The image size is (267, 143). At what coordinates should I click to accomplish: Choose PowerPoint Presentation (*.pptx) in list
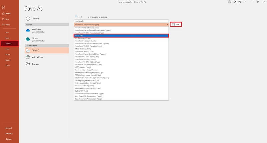click(x=121, y=28)
